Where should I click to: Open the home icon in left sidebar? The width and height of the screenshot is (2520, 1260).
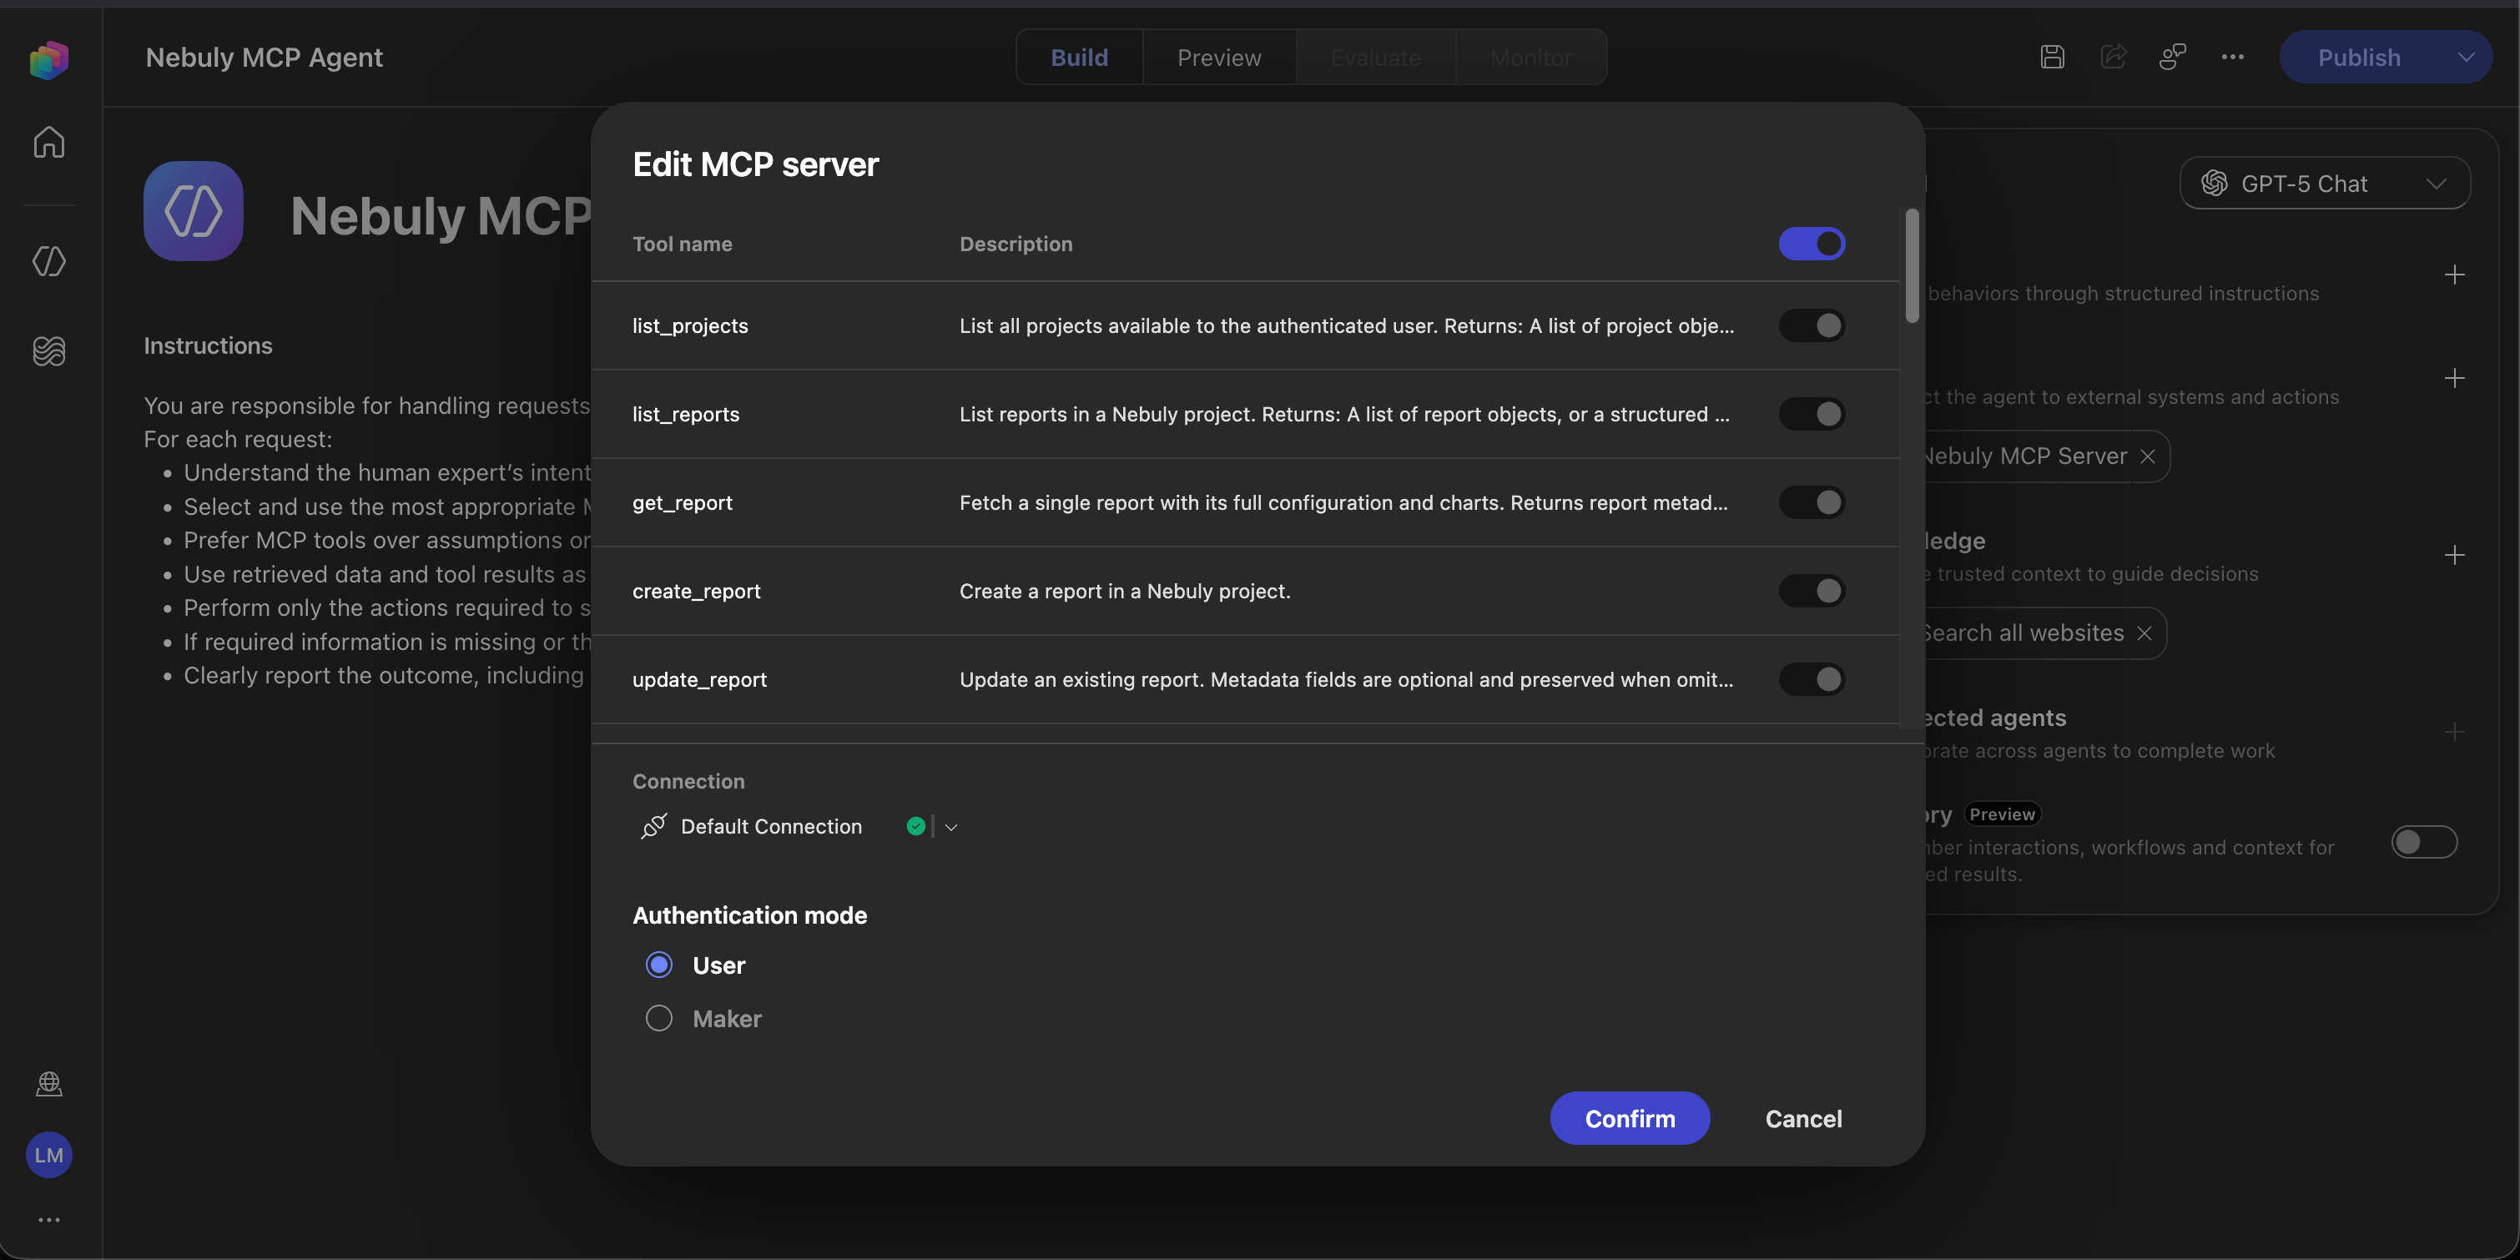(49, 143)
